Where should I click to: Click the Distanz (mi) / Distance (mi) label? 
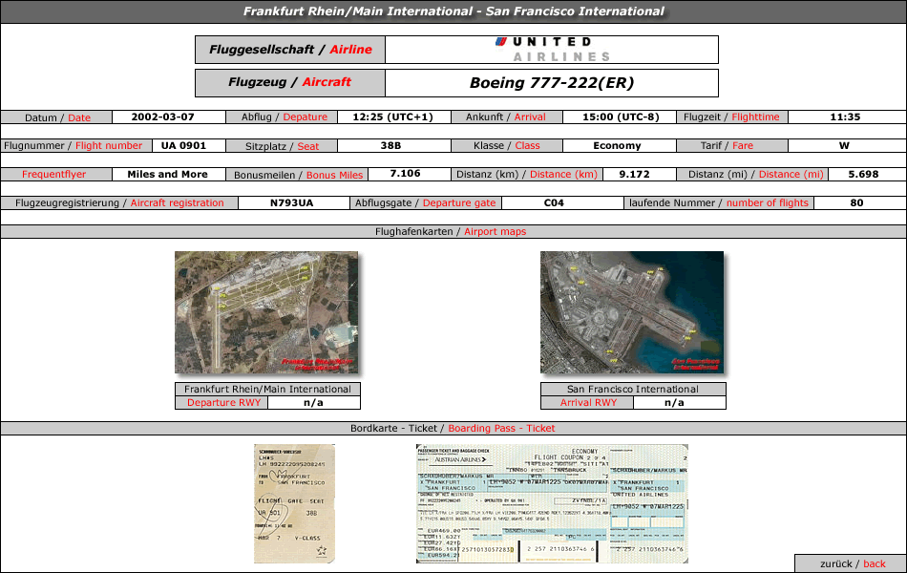point(755,174)
